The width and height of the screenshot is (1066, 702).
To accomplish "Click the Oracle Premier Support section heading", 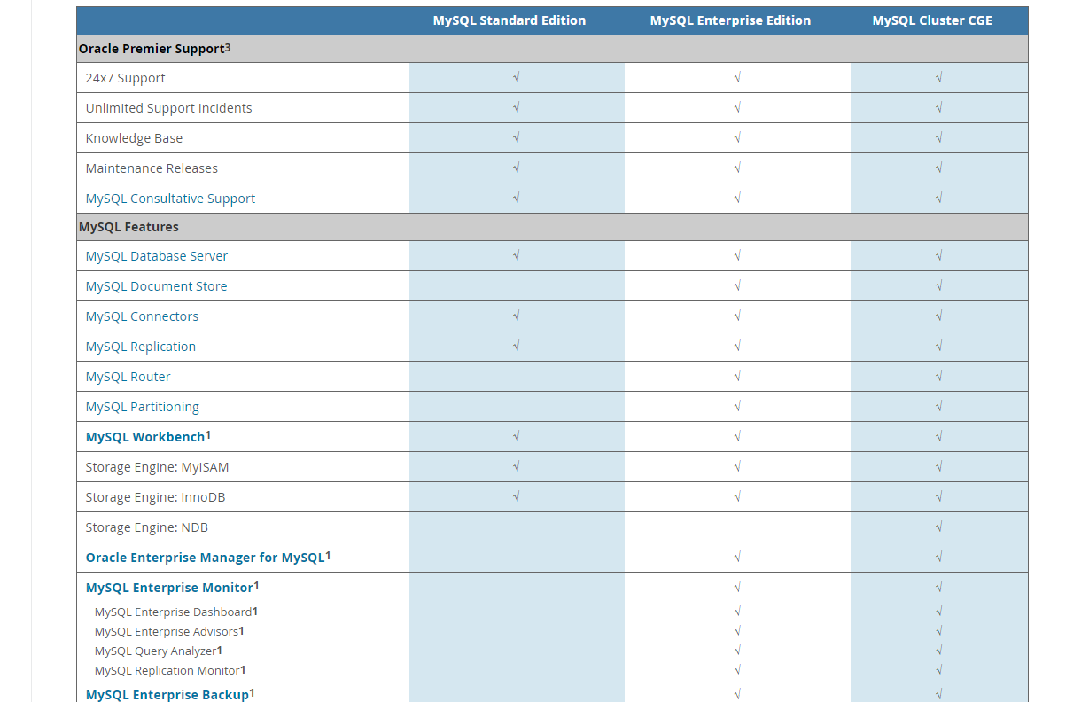I will click(152, 49).
